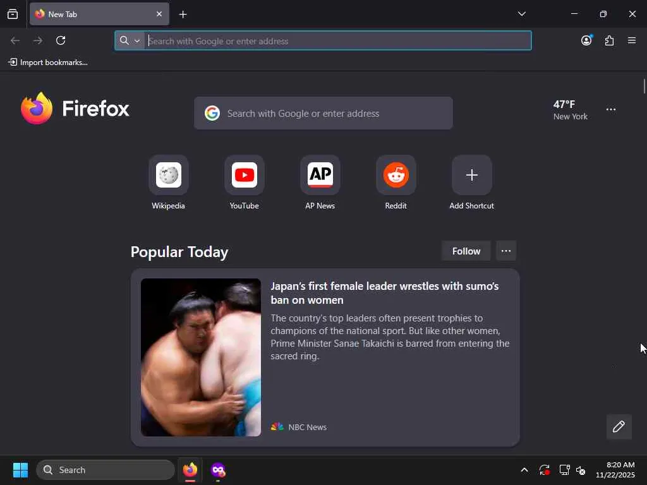
Task: Click the network display tray icon
Action: tap(564, 470)
